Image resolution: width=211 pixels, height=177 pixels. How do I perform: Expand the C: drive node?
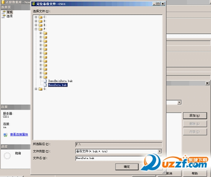pyautogui.click(x=36, y=17)
